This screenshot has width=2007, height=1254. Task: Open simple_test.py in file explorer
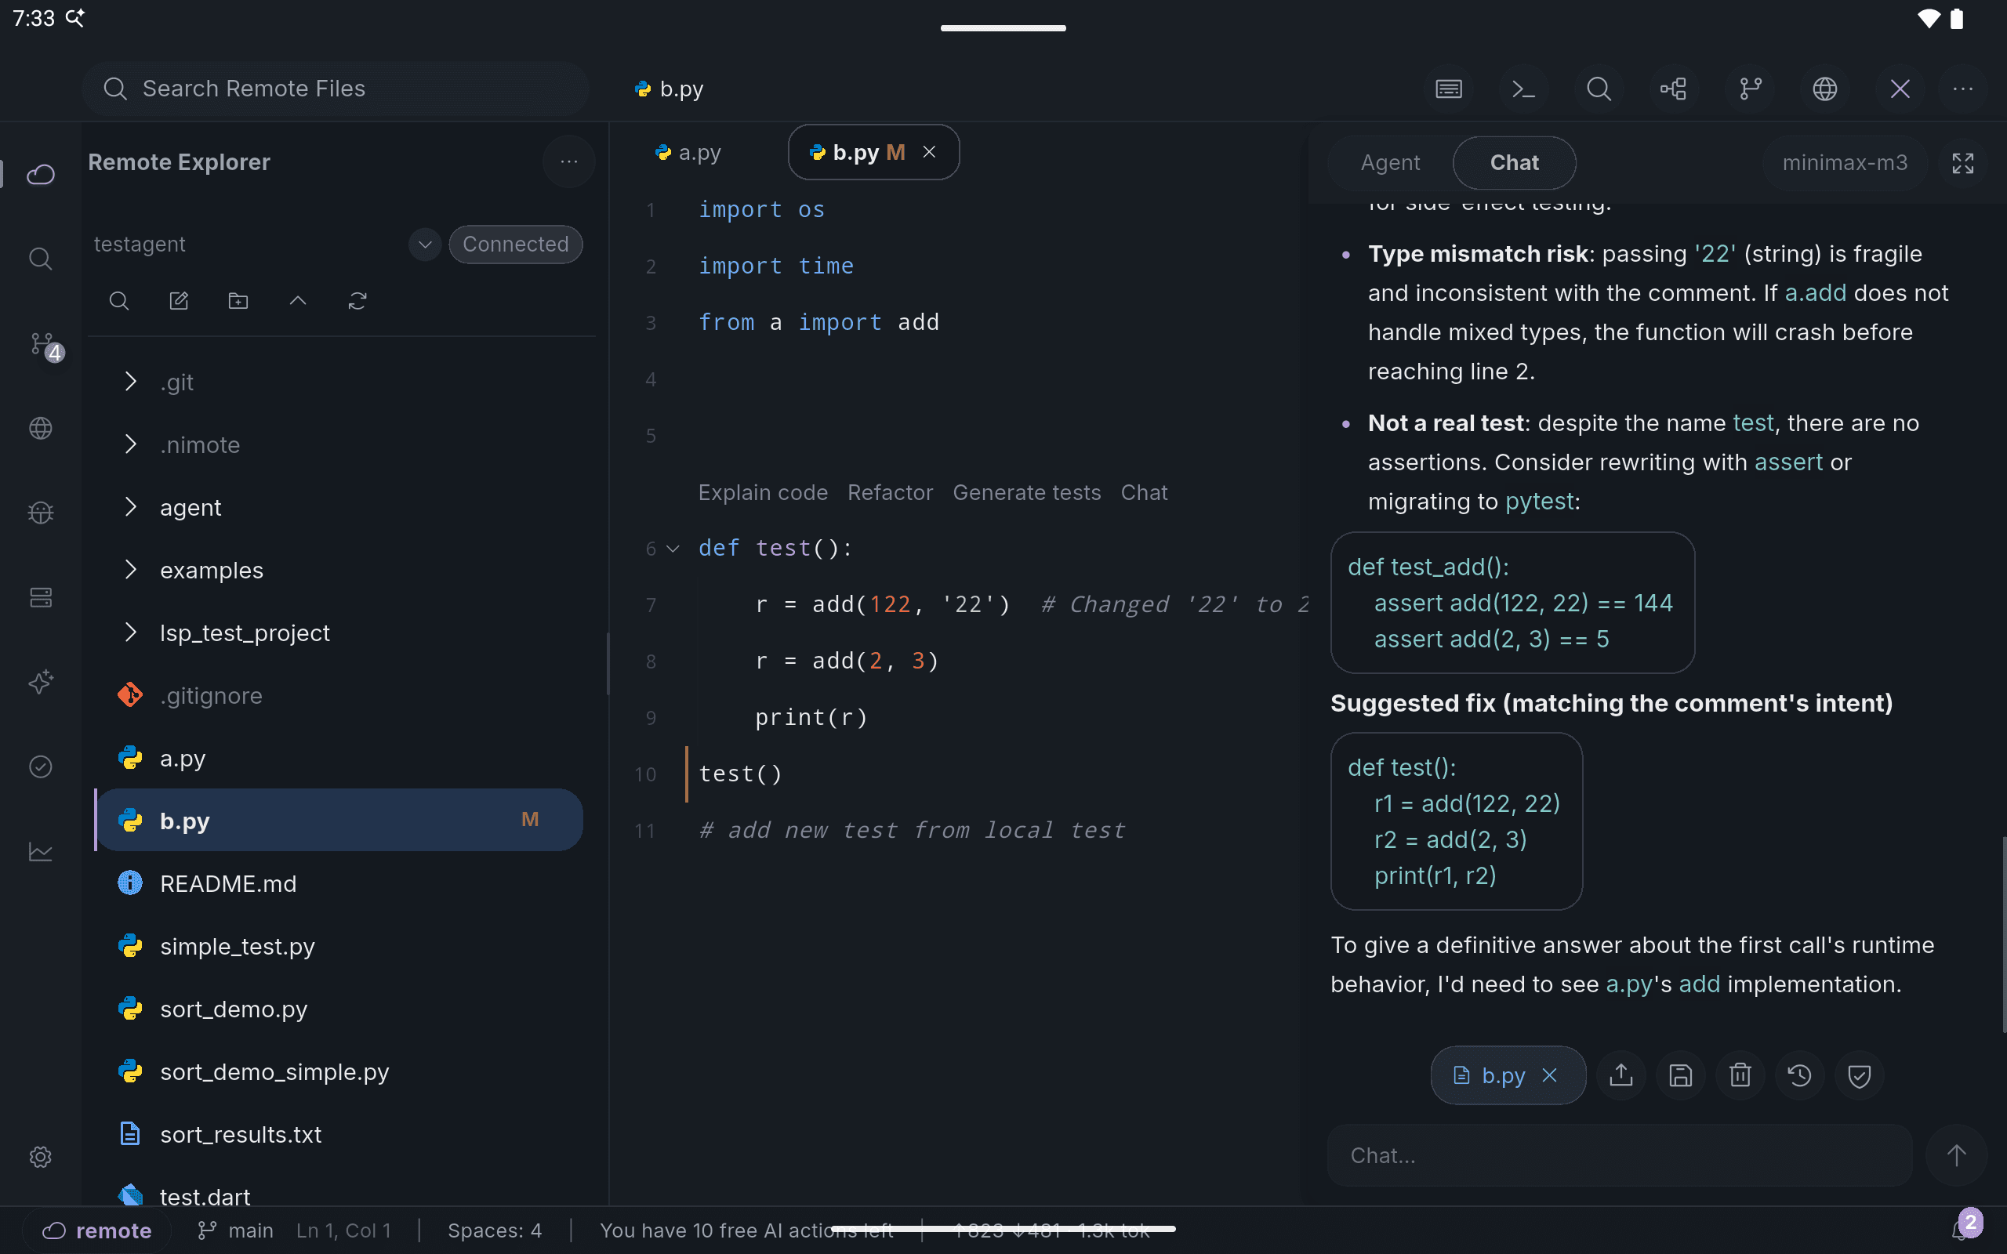tap(339, 946)
